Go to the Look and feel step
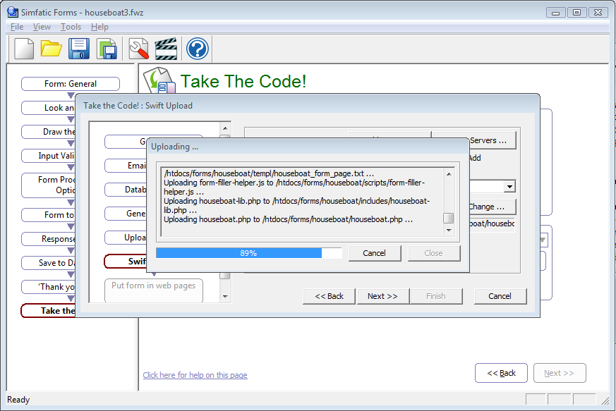Viewport: 616px width, 411px height. 48,108
